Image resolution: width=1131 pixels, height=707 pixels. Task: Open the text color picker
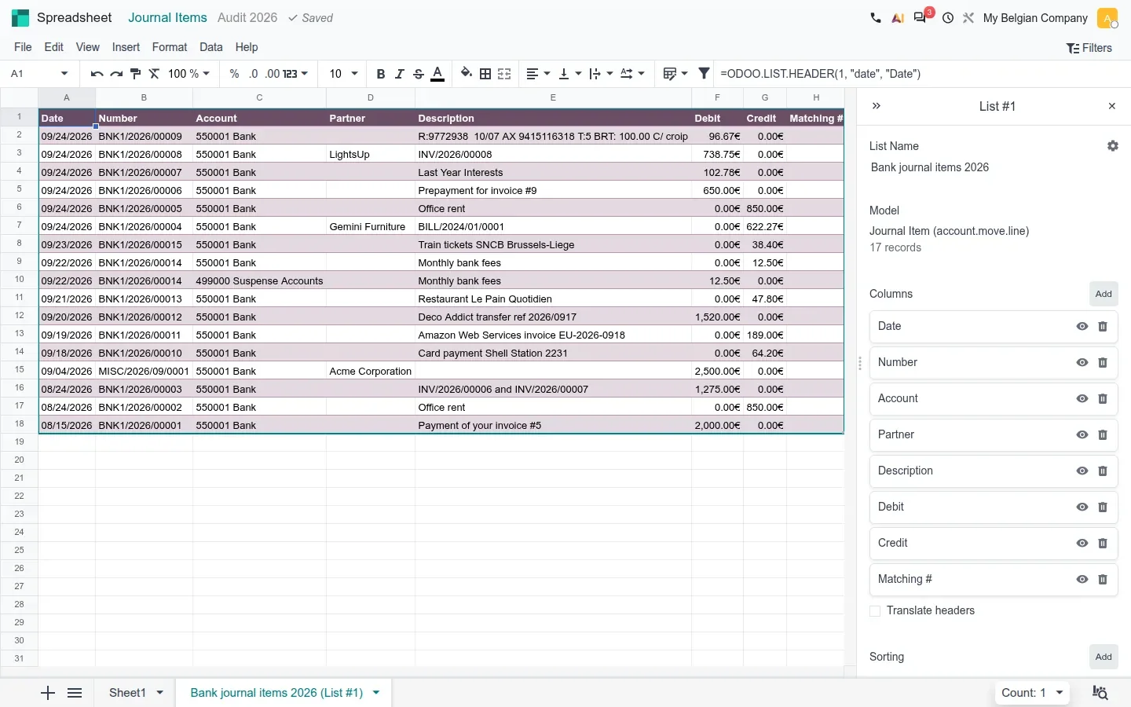click(438, 74)
